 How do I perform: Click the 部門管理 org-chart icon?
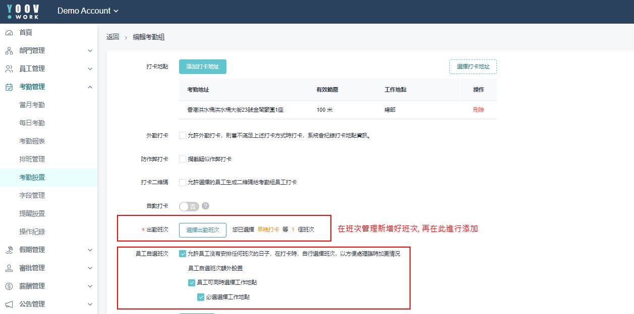click(9, 51)
